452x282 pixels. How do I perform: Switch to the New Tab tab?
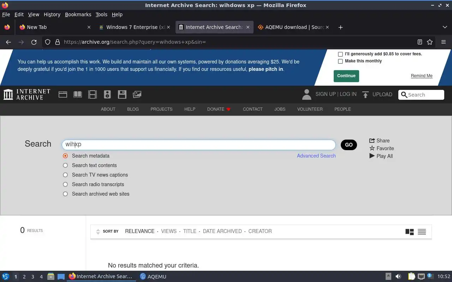pyautogui.click(x=55, y=27)
